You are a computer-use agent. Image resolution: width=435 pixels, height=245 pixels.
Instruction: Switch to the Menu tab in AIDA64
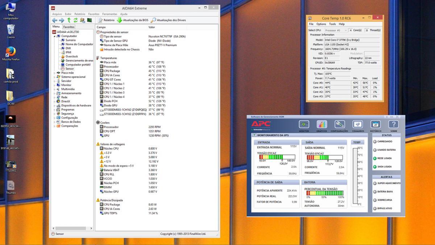(x=56, y=26)
